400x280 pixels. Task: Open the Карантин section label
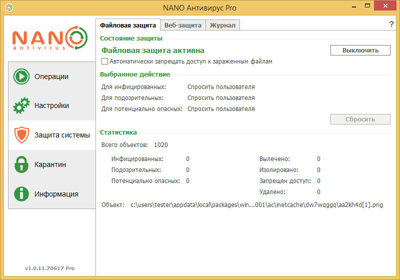[50, 164]
